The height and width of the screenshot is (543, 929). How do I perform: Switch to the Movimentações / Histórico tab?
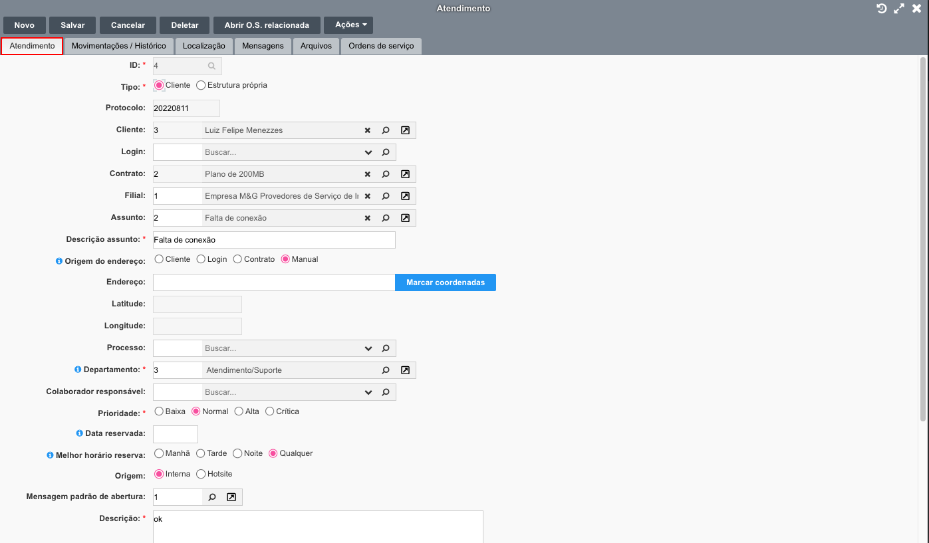pyautogui.click(x=118, y=46)
